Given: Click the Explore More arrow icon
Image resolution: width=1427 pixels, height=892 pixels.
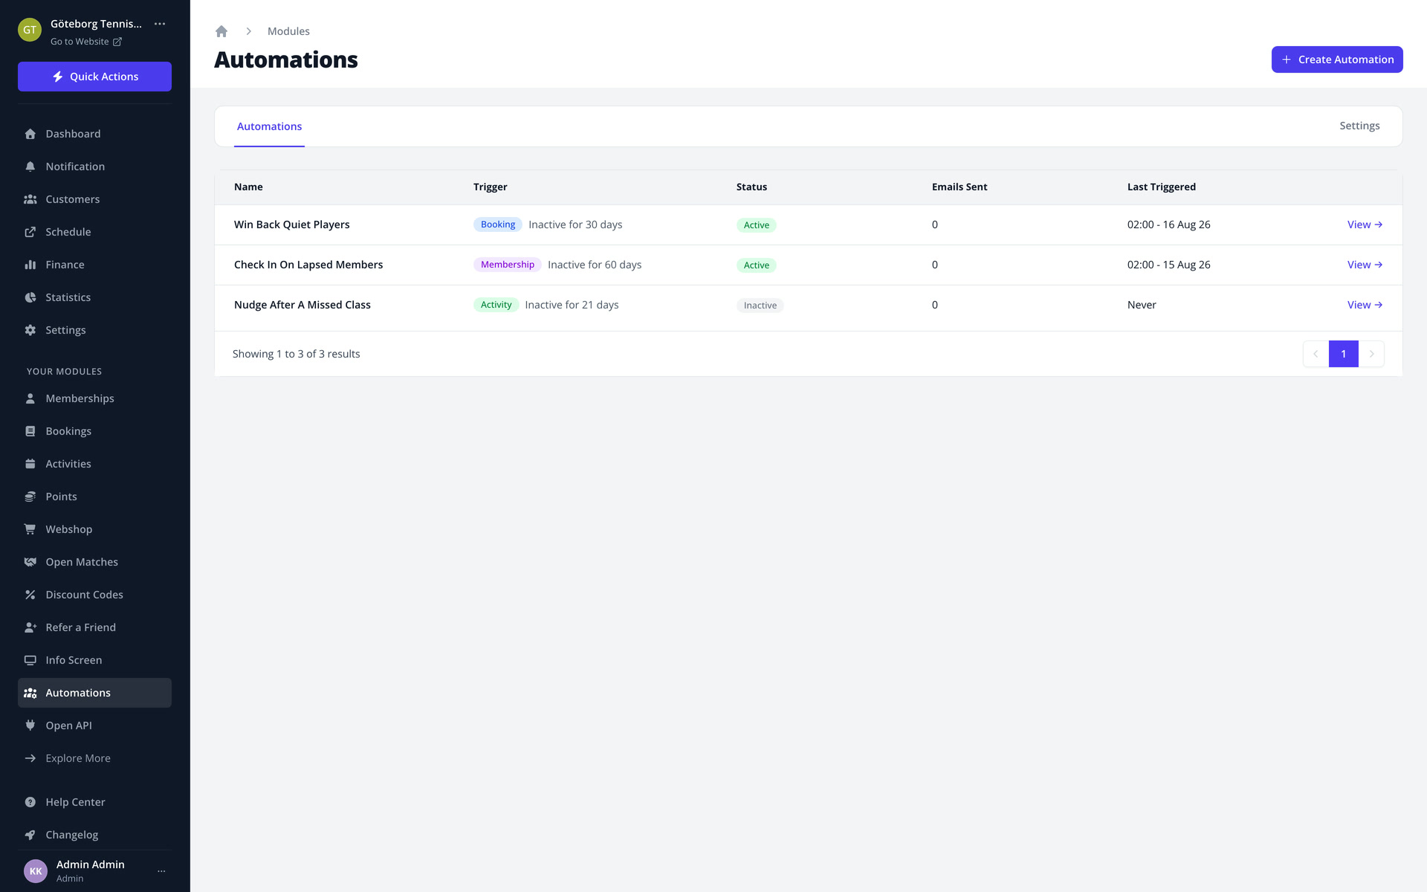Looking at the screenshot, I should (x=30, y=758).
